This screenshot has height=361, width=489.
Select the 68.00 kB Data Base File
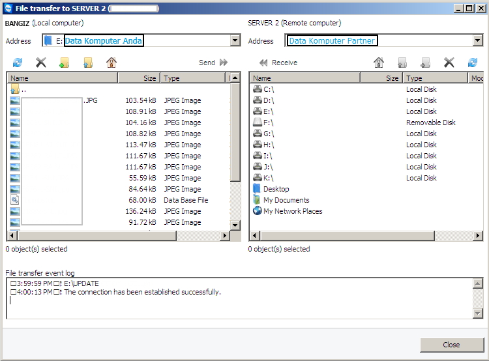click(x=119, y=200)
